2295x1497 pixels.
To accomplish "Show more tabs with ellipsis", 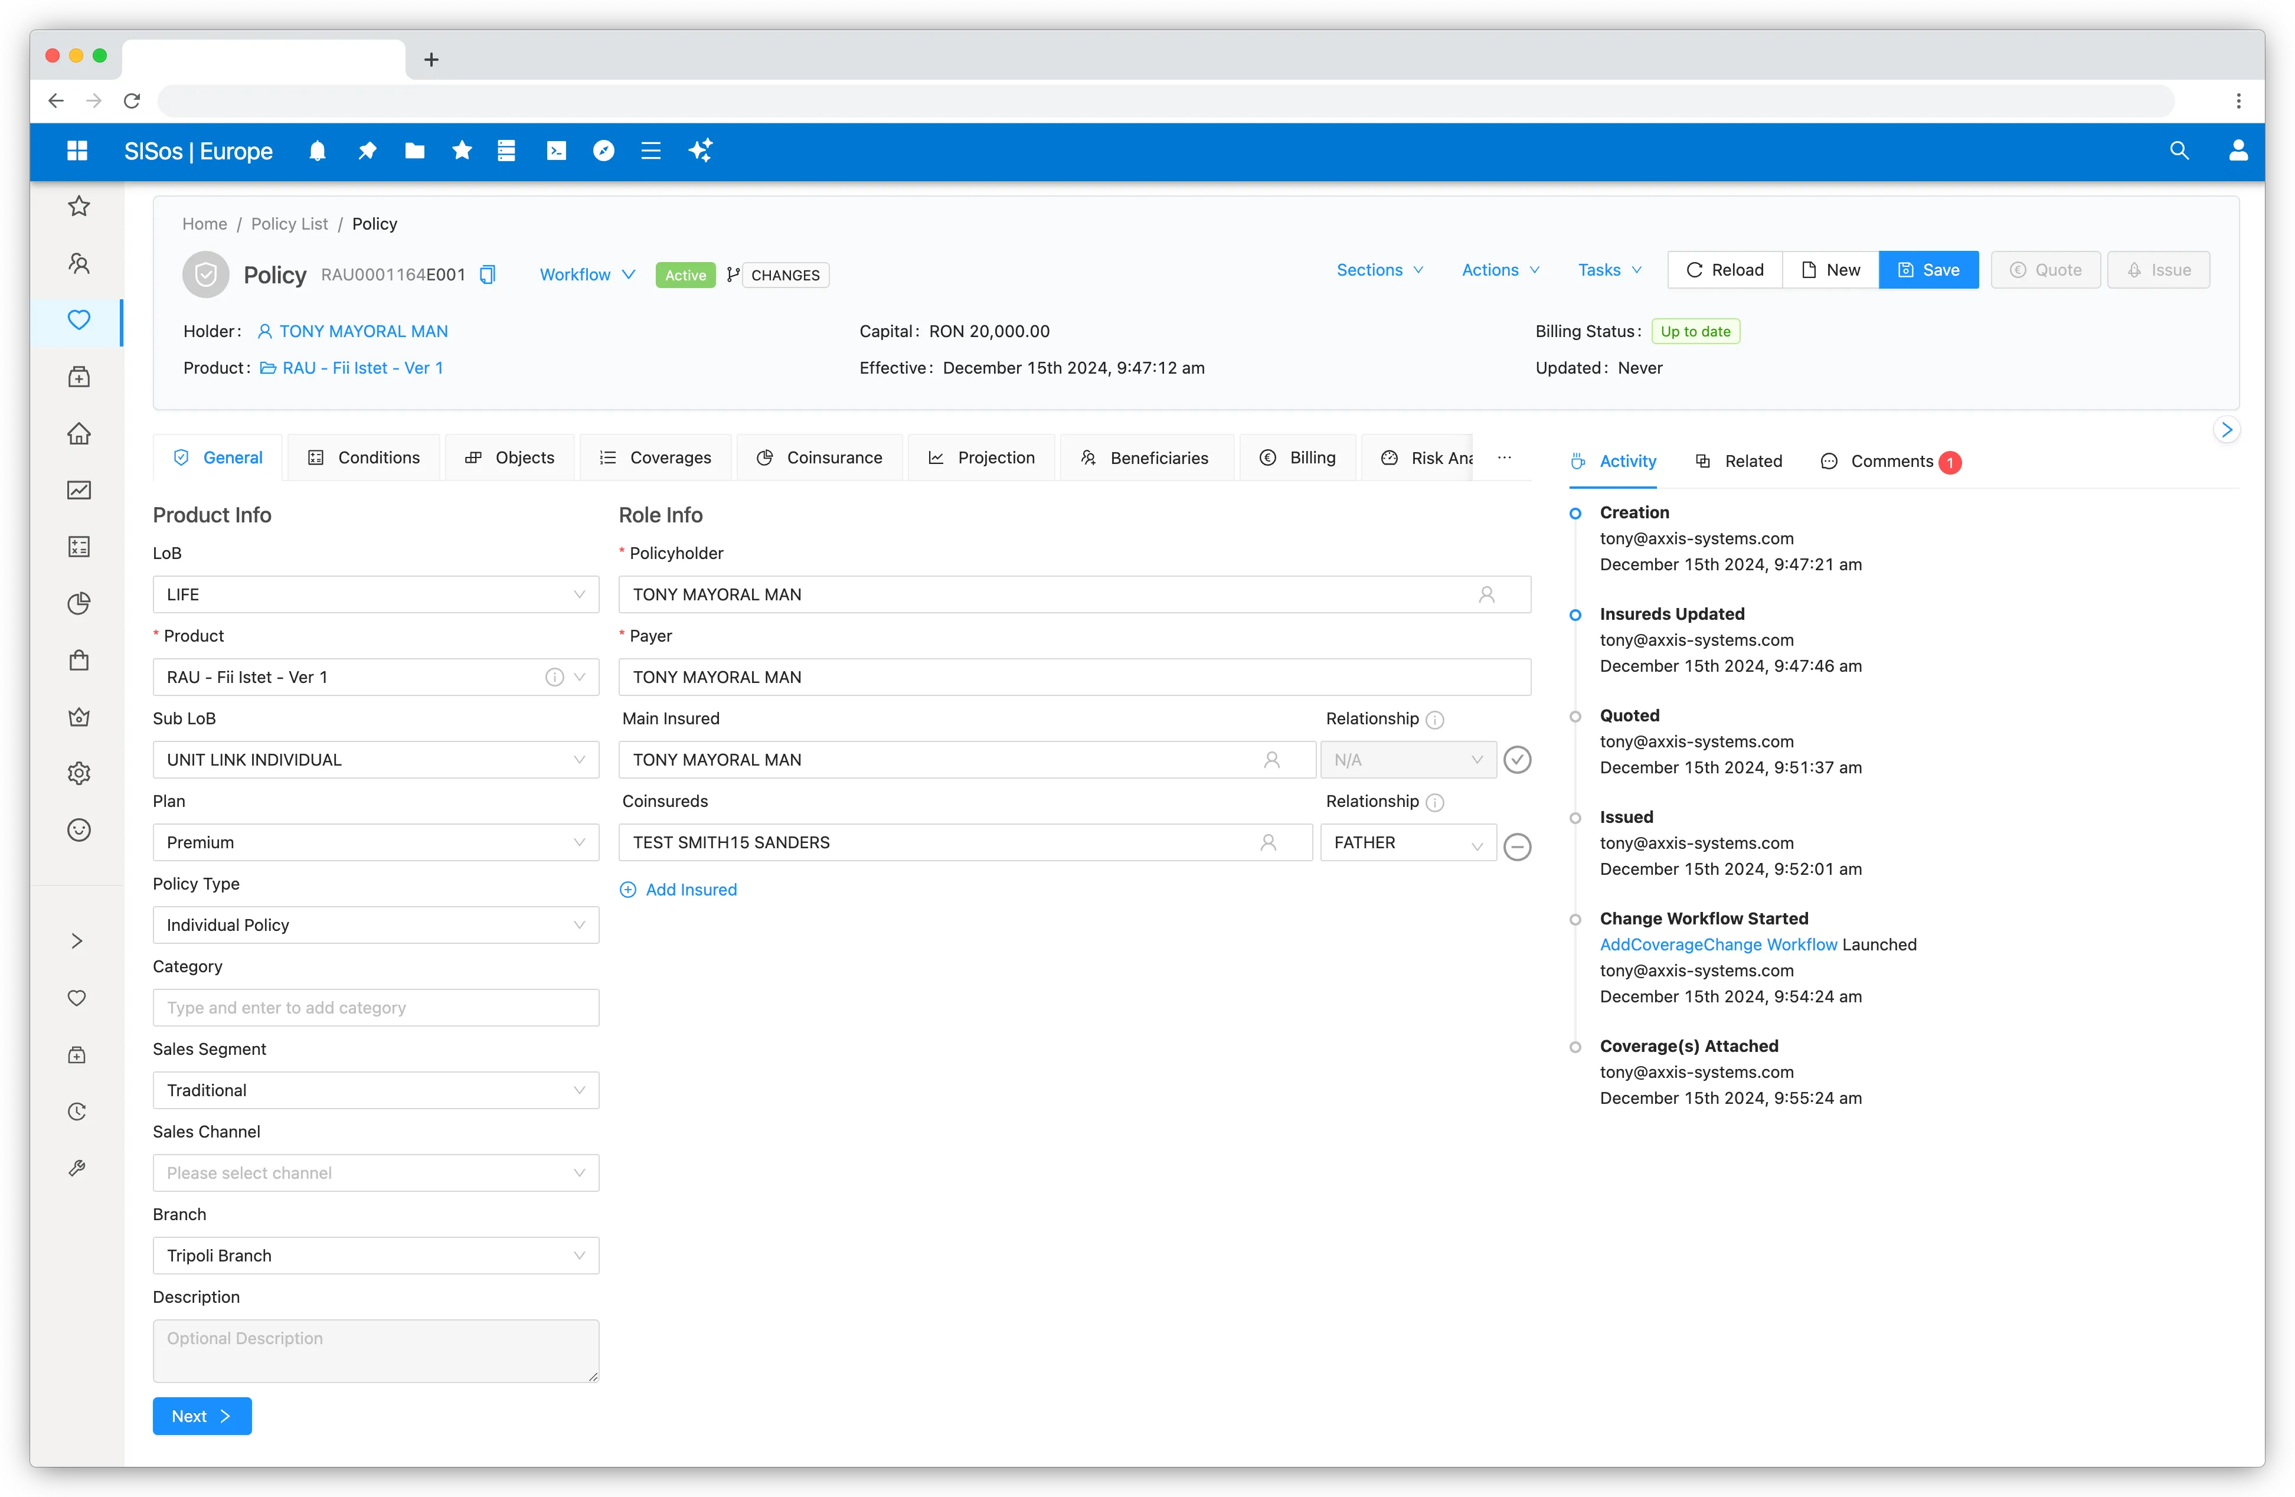I will tap(1504, 457).
